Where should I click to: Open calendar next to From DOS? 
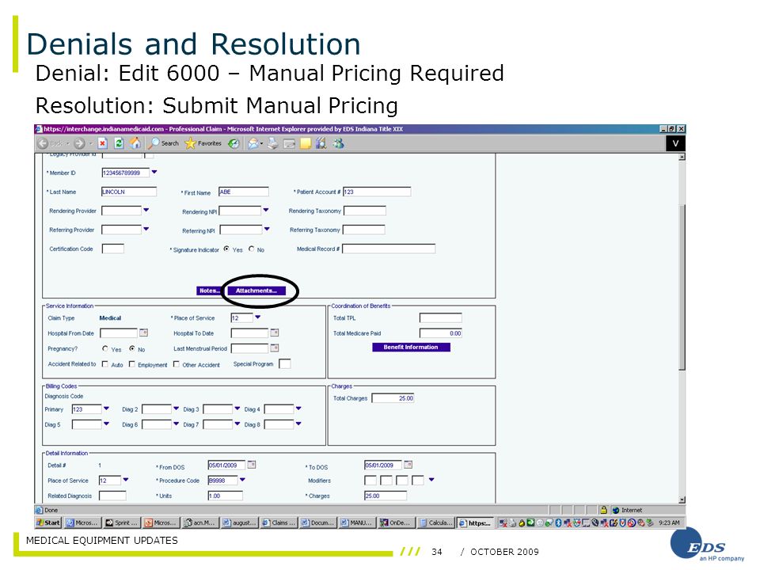(x=252, y=465)
